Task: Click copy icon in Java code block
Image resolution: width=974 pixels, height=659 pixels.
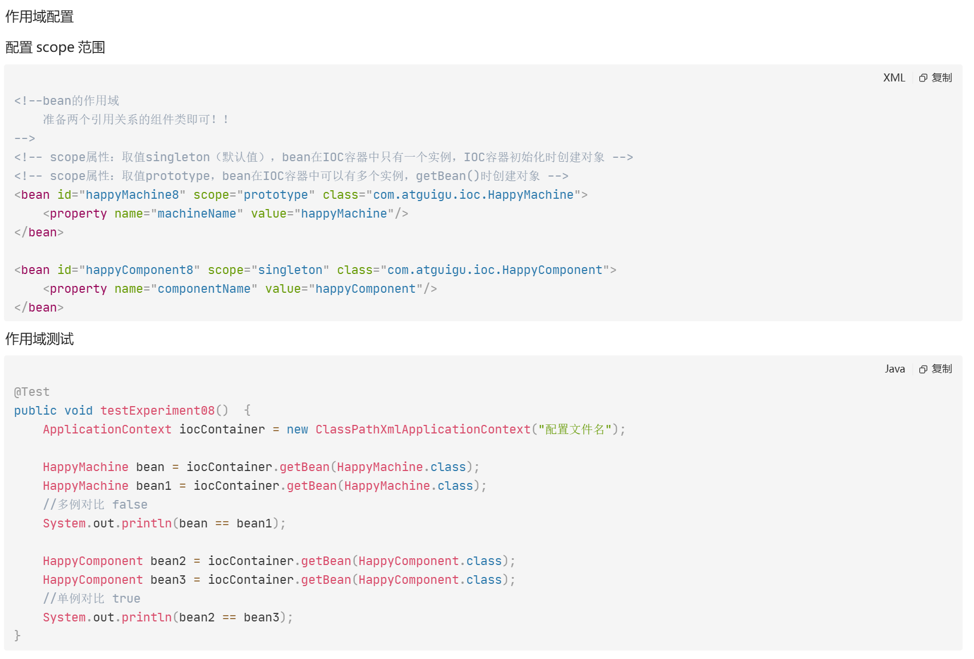Action: click(x=923, y=369)
